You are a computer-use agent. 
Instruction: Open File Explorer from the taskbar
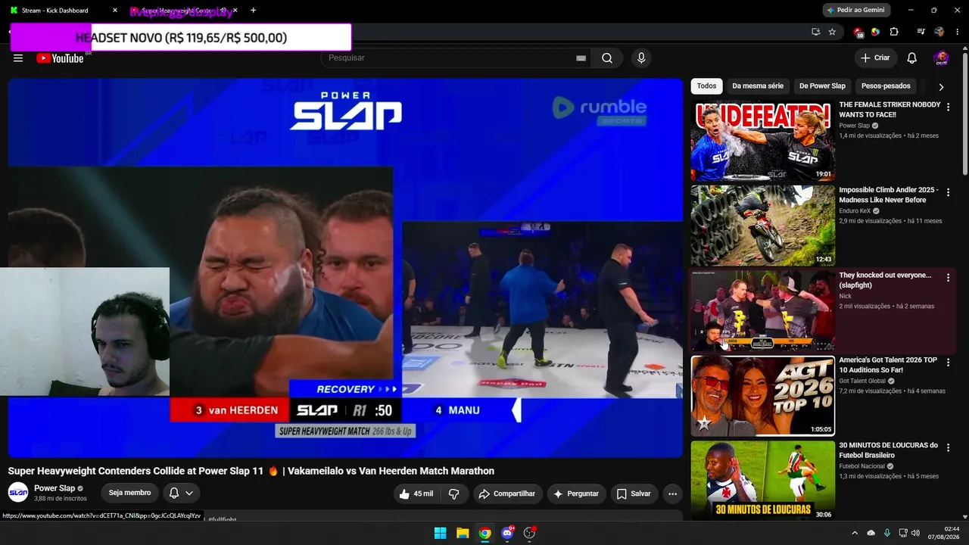[x=463, y=533]
